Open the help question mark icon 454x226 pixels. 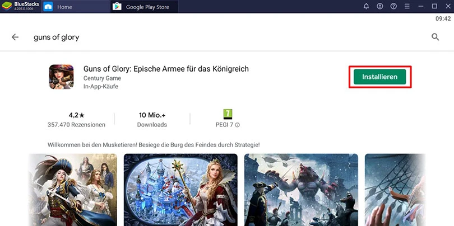pyautogui.click(x=393, y=6)
